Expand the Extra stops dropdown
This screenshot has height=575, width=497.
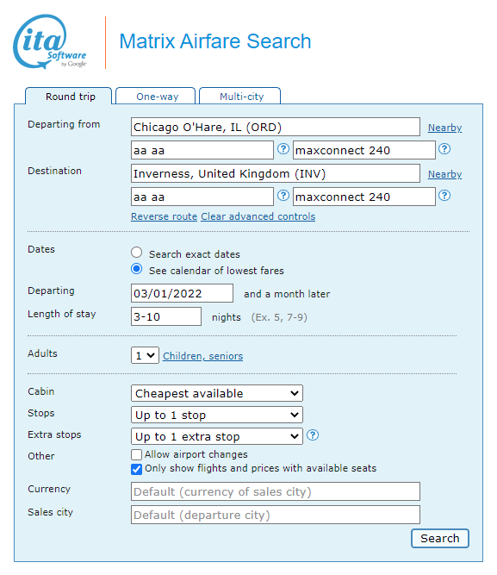click(216, 437)
